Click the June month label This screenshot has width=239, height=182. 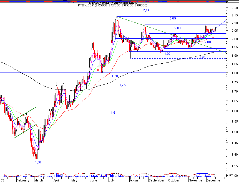point(93,180)
